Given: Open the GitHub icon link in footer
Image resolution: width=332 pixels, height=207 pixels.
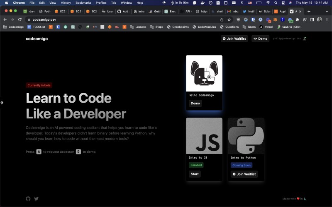Looking at the screenshot, I should (x=28, y=199).
